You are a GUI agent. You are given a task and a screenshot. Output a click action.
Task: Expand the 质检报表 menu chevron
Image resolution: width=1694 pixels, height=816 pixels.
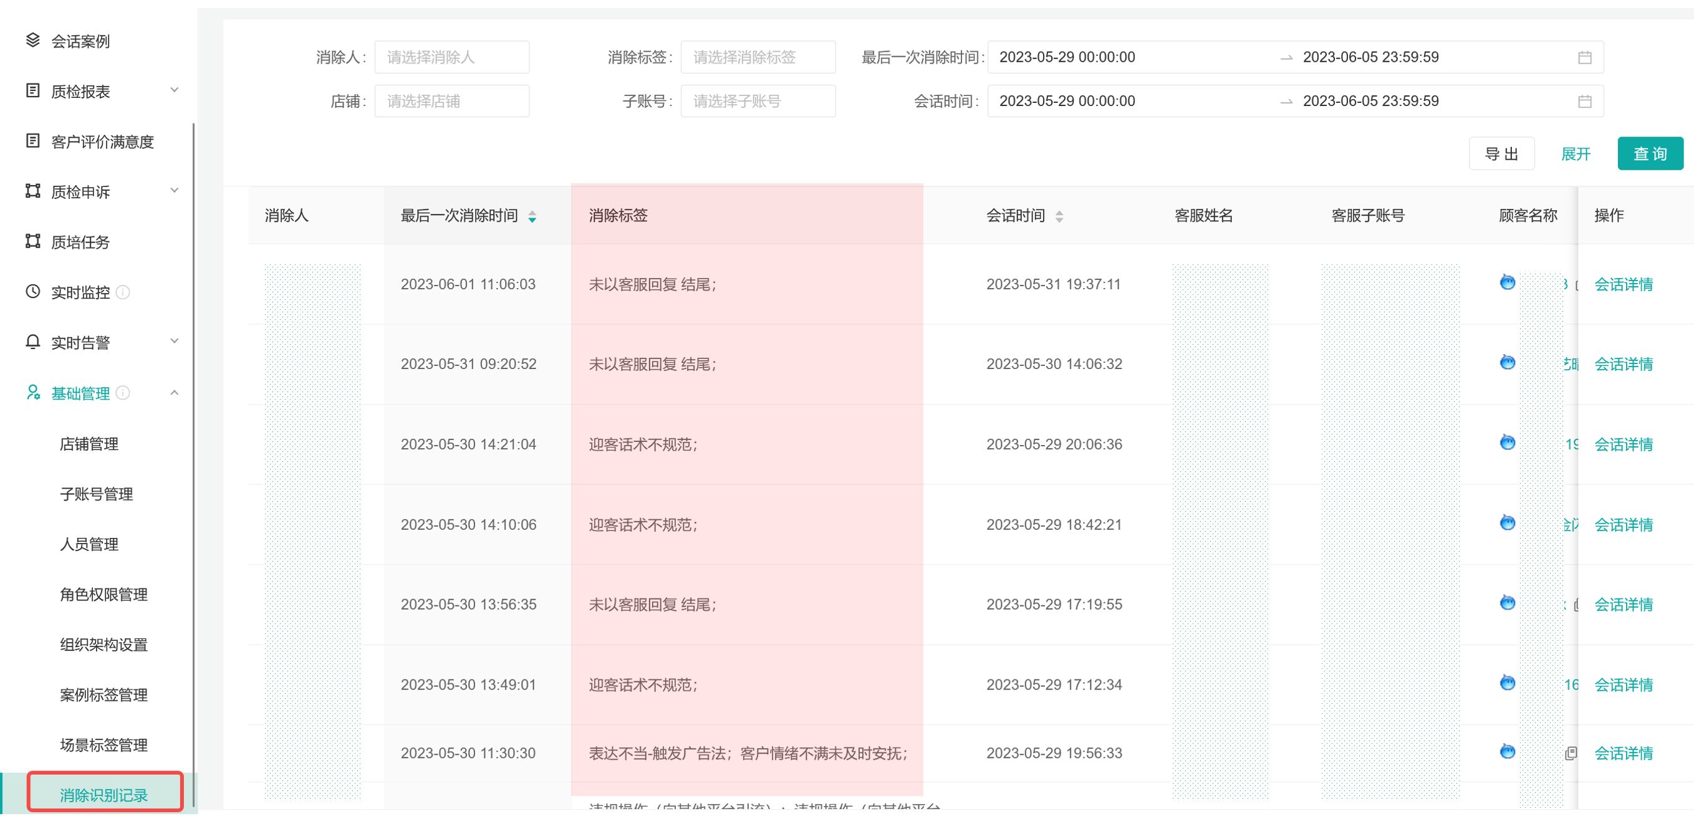pyautogui.click(x=175, y=90)
